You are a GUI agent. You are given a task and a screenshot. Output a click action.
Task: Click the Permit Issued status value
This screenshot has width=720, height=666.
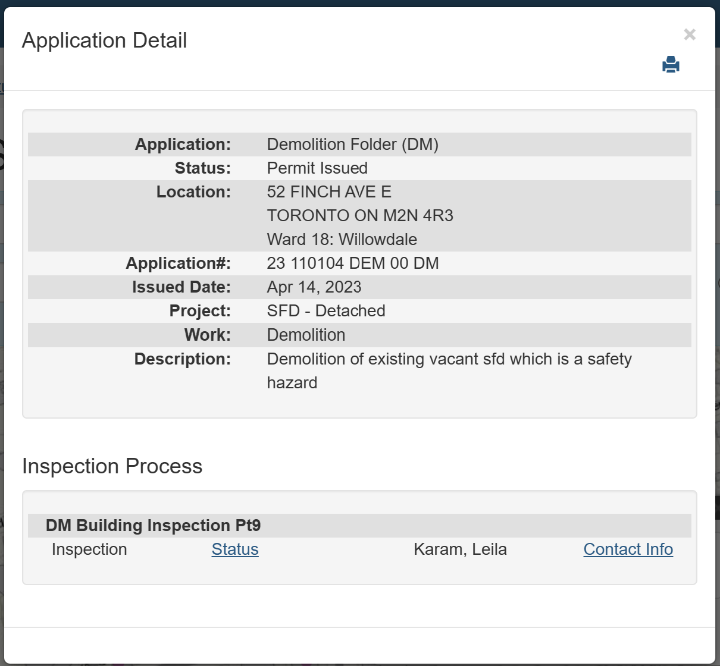click(x=317, y=168)
